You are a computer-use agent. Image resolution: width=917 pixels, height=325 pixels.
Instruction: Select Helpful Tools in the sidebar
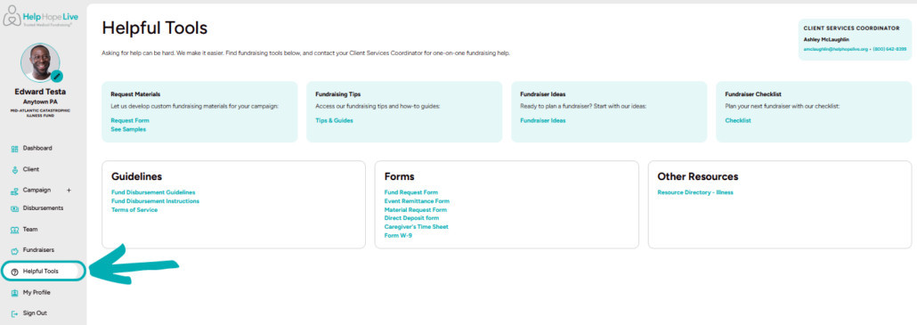[x=40, y=272]
